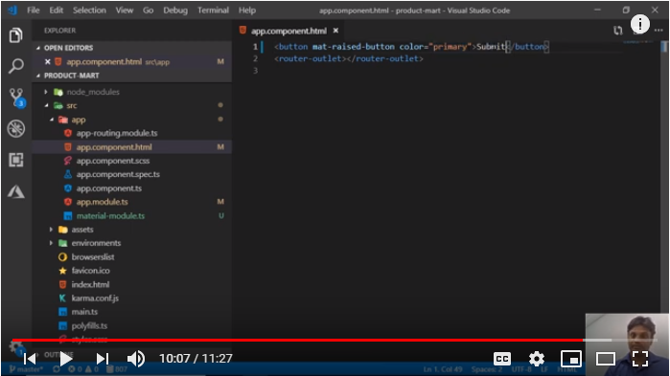
Task: Play the video
Action: click(x=66, y=359)
